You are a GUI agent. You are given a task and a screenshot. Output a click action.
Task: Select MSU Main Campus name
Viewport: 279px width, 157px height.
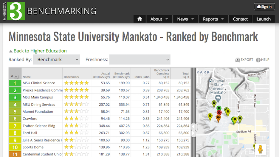tap(38, 97)
